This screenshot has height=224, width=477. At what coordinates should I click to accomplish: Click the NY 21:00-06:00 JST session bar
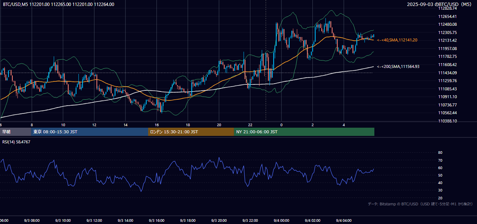pos(304,132)
